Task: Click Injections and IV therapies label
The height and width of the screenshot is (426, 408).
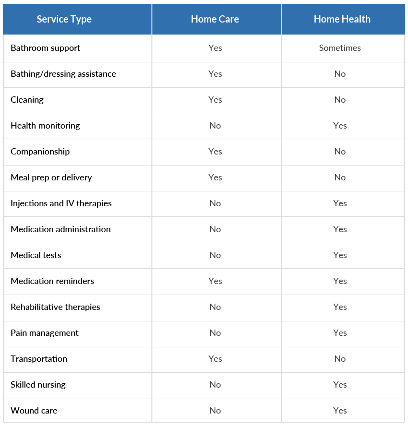Action: [61, 203]
